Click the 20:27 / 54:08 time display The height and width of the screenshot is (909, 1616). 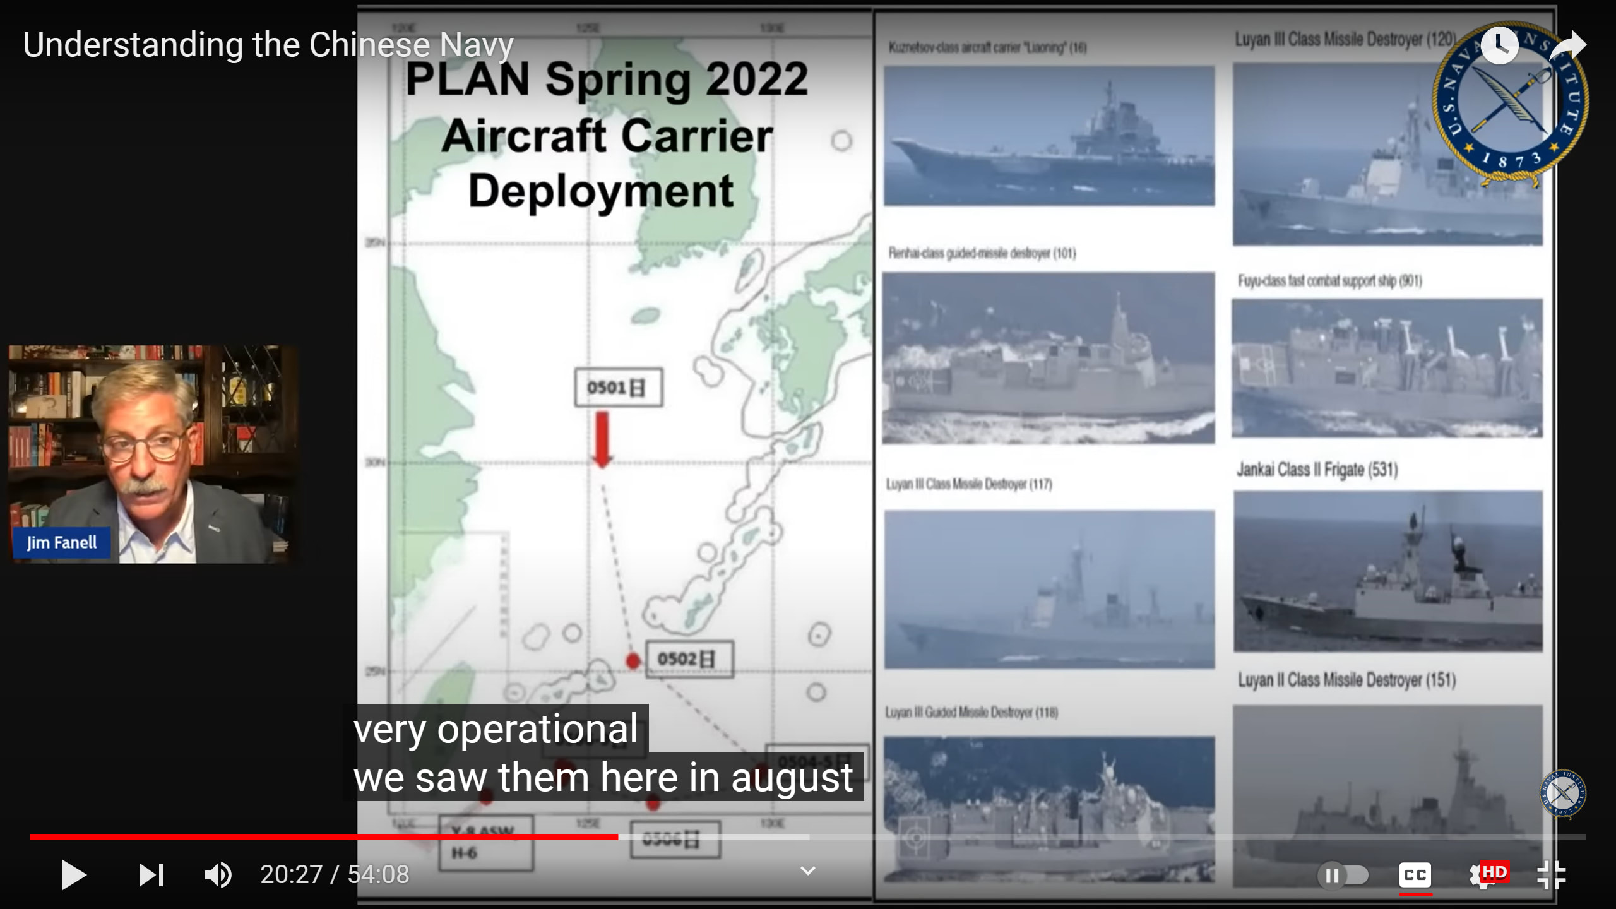point(335,875)
